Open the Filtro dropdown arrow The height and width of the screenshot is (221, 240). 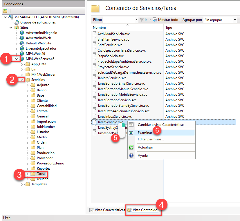136,20
